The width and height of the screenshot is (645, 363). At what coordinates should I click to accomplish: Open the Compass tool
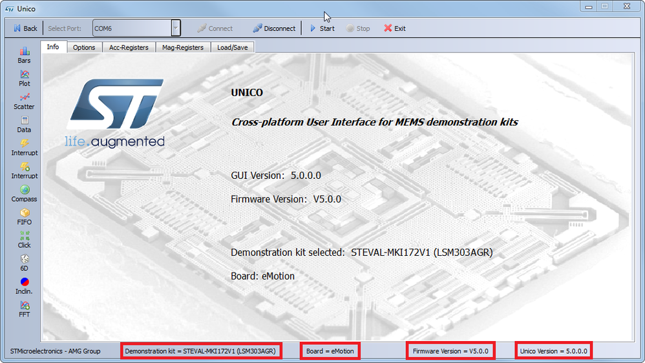[x=24, y=194]
